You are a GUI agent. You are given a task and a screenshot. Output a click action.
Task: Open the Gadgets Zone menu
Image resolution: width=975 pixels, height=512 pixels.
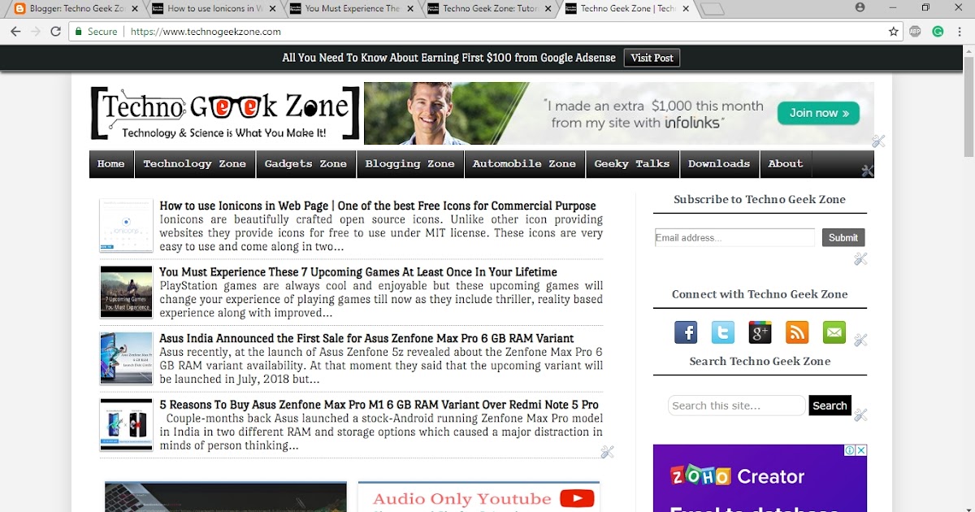point(305,164)
